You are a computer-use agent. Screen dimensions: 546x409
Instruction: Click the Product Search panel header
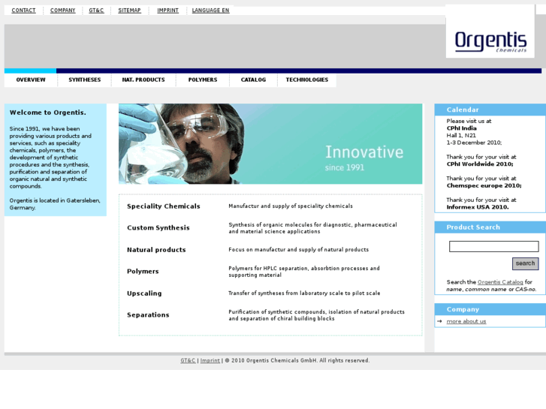(x=490, y=227)
